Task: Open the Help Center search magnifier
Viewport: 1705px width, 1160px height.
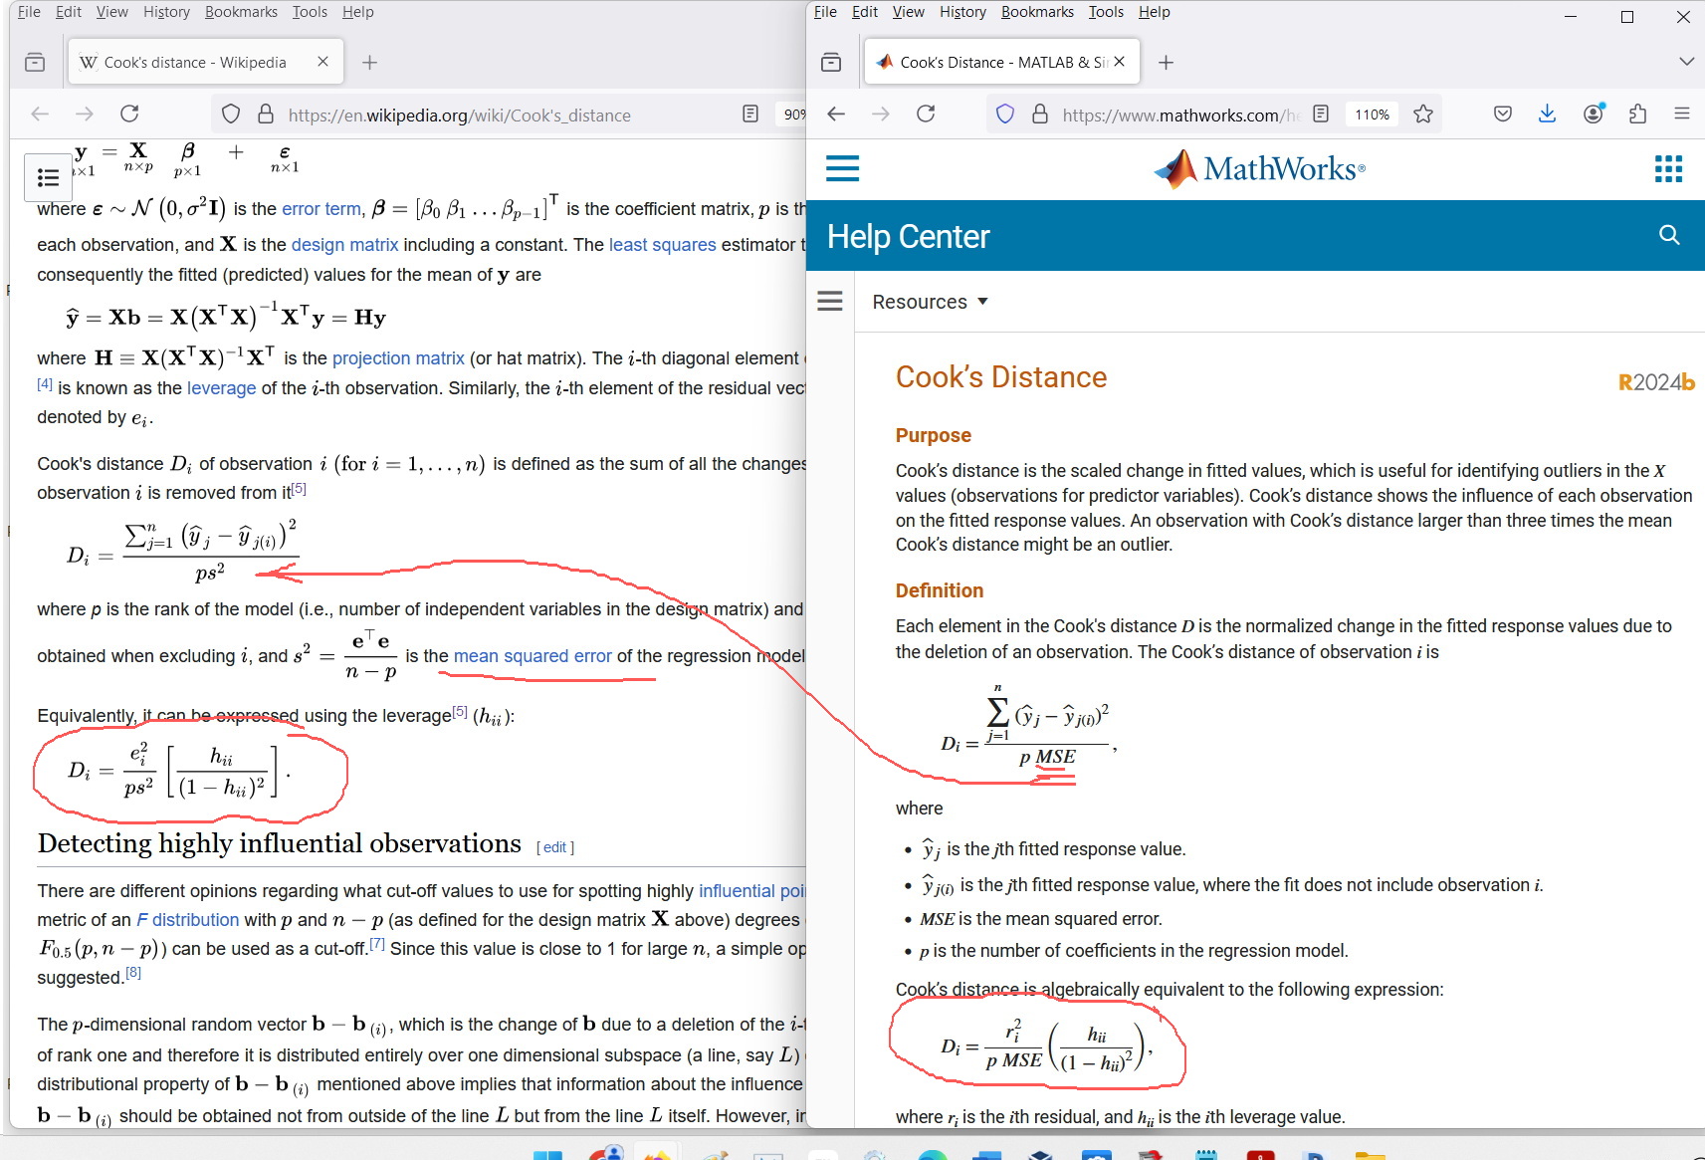Action: coord(1667,235)
